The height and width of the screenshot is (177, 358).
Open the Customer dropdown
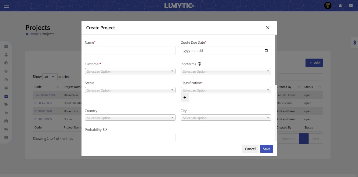click(x=130, y=71)
